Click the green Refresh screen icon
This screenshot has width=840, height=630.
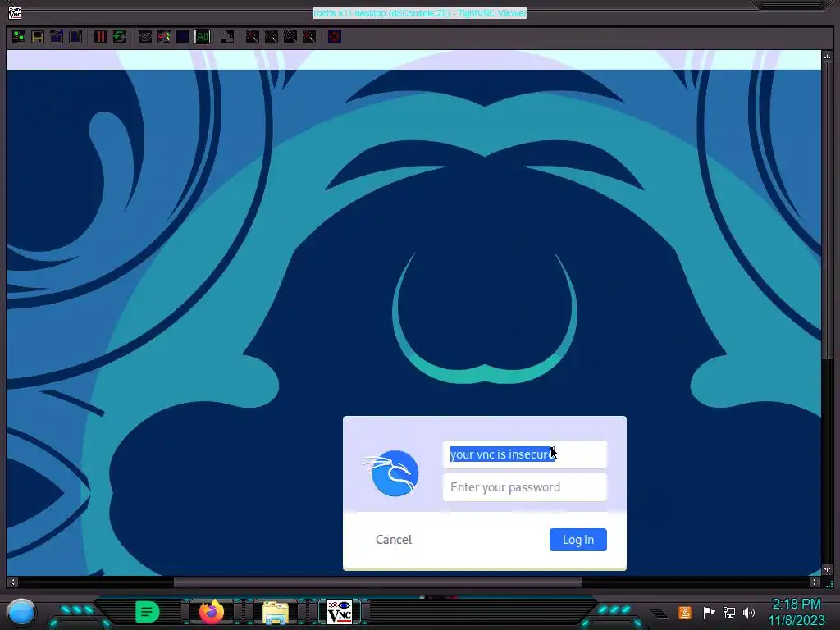coord(120,37)
